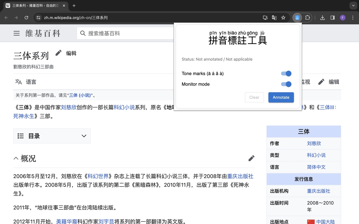Click the Google Translate page icon

point(274,17)
